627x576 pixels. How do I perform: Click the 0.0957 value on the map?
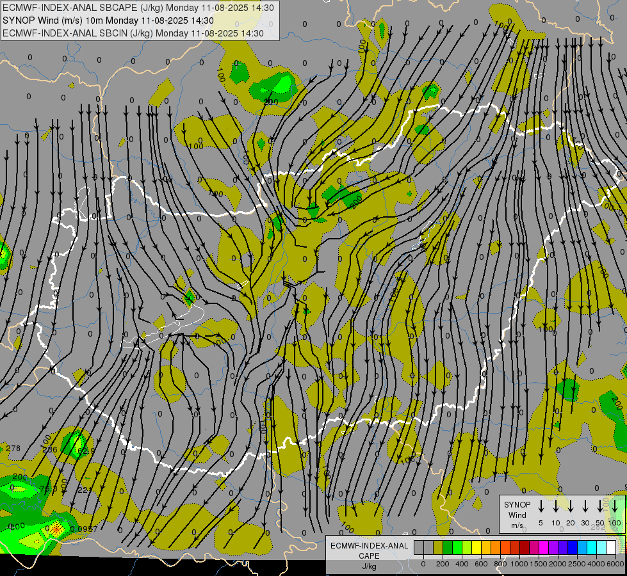tap(83, 529)
